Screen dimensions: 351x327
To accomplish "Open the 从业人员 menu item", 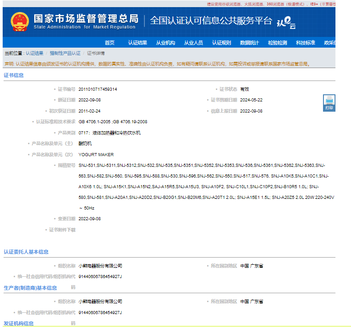I will click(x=193, y=43).
